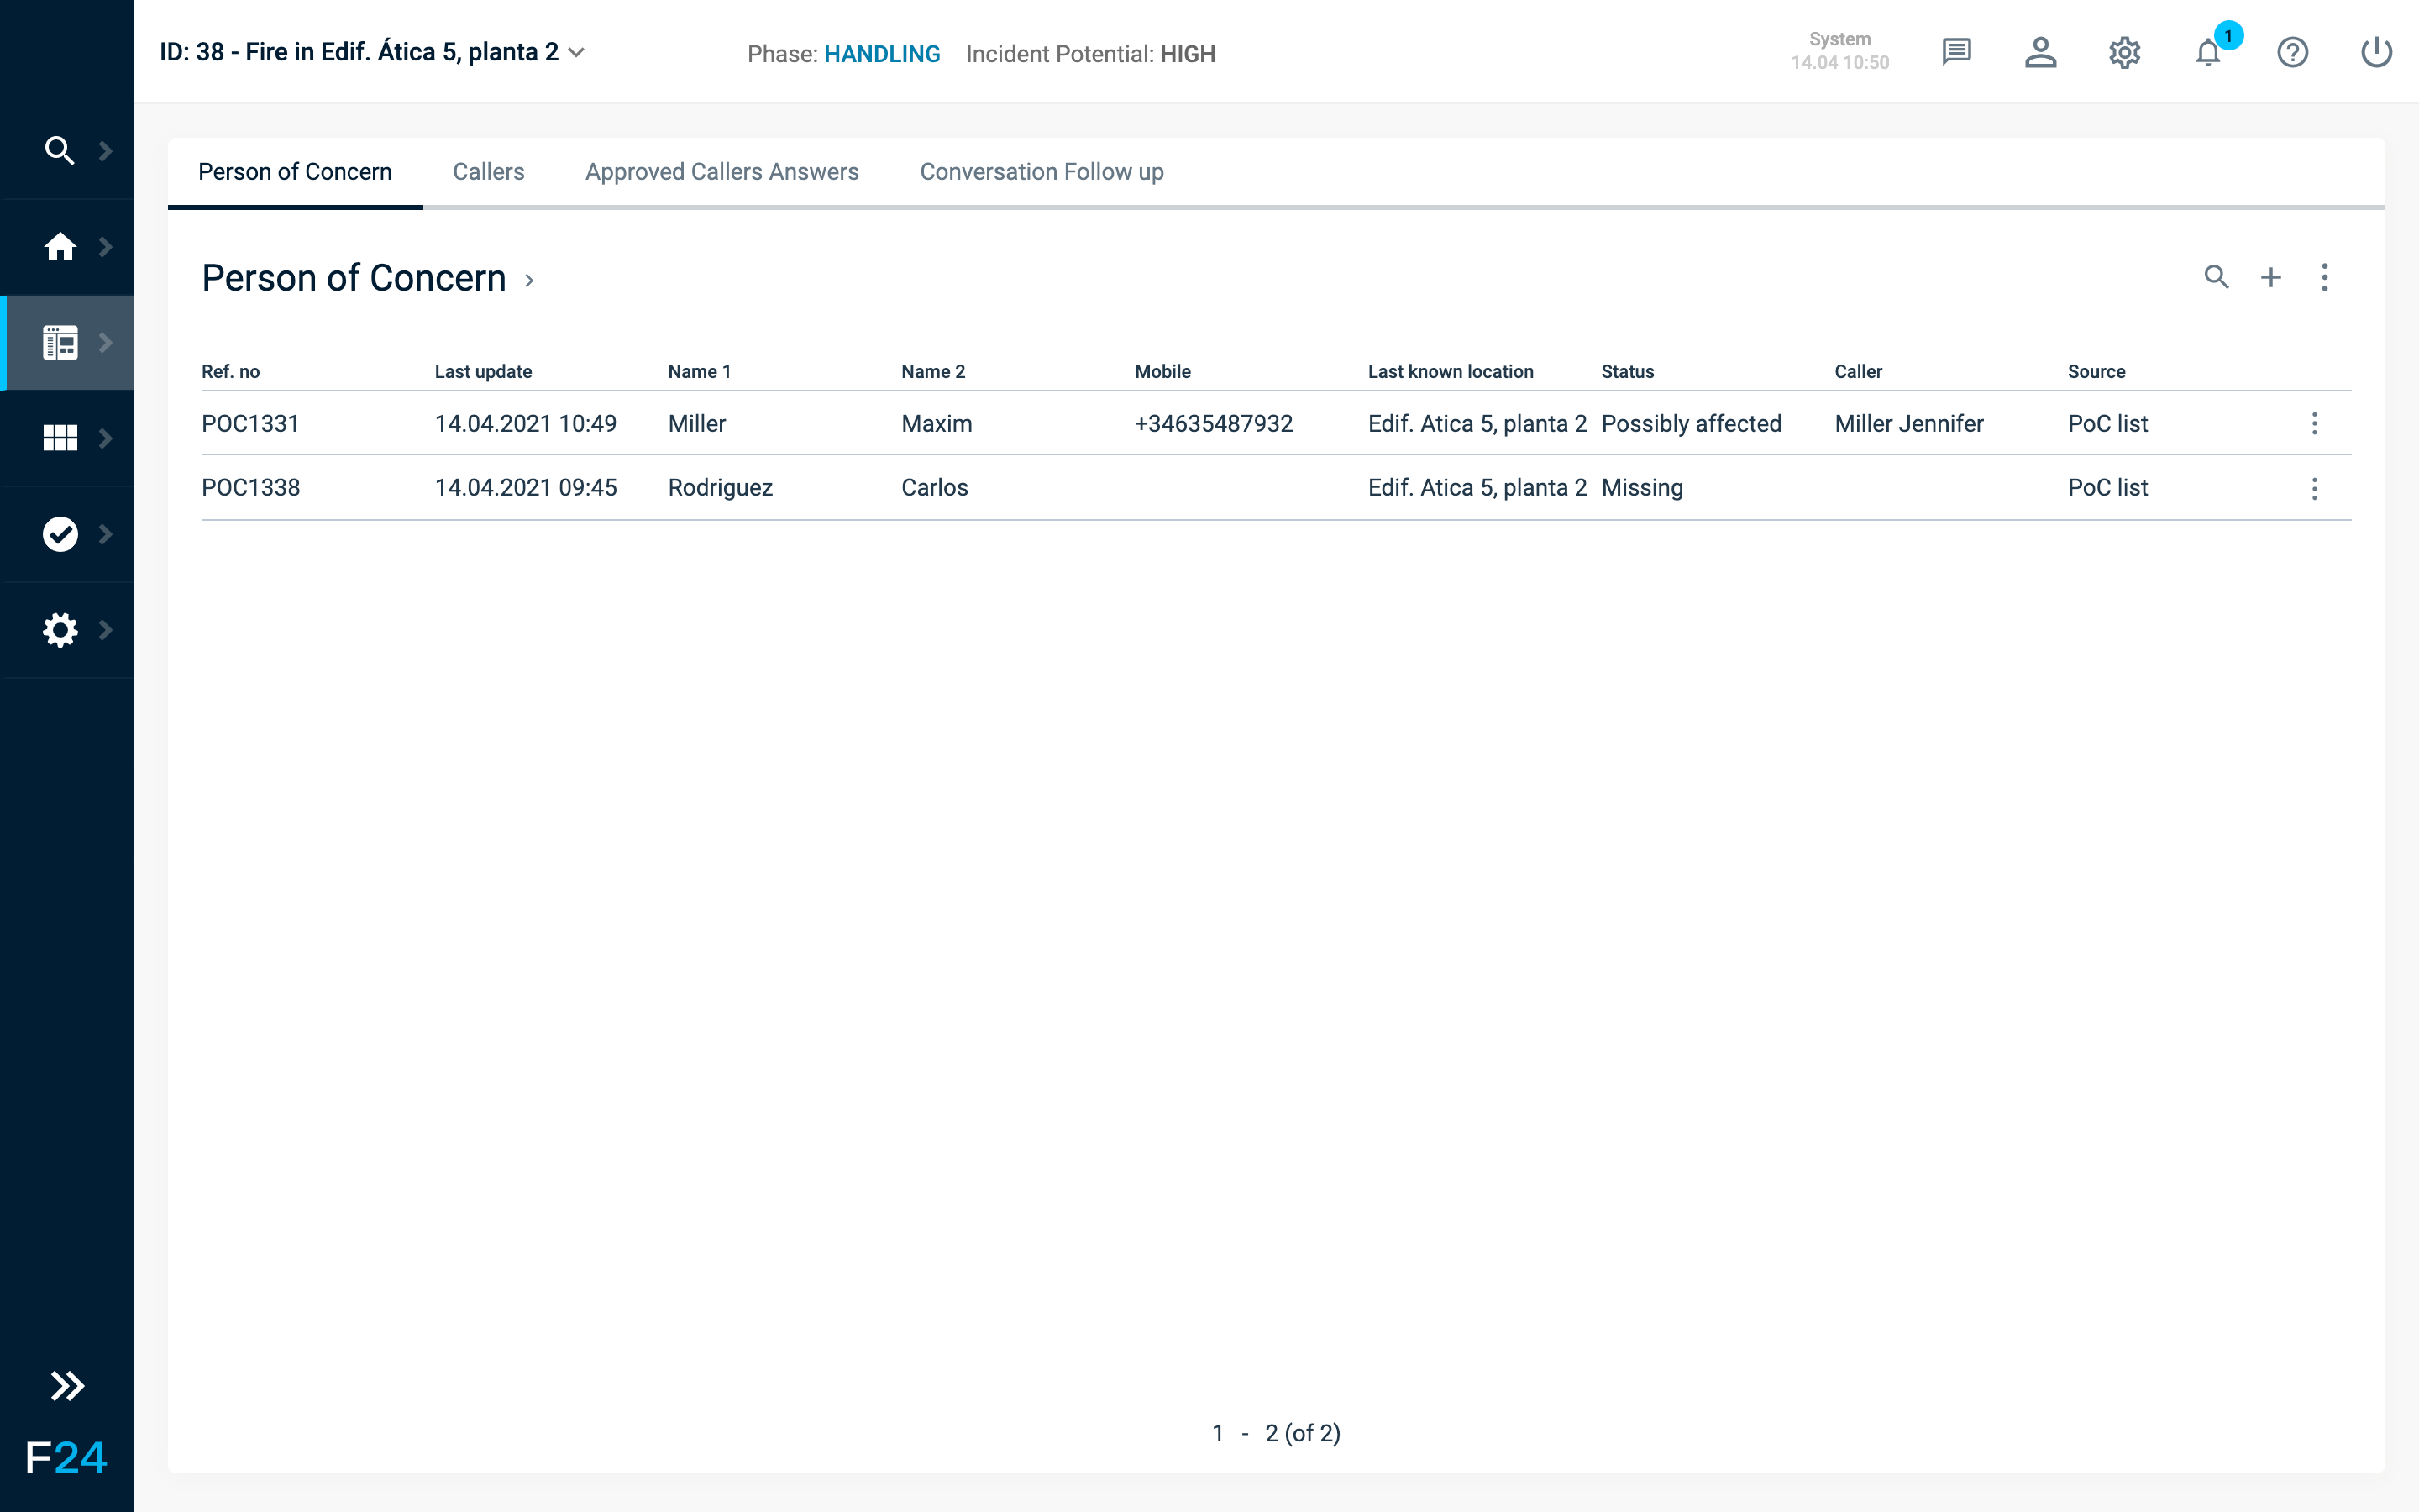Sort by the Mobile column header

click(x=1162, y=372)
